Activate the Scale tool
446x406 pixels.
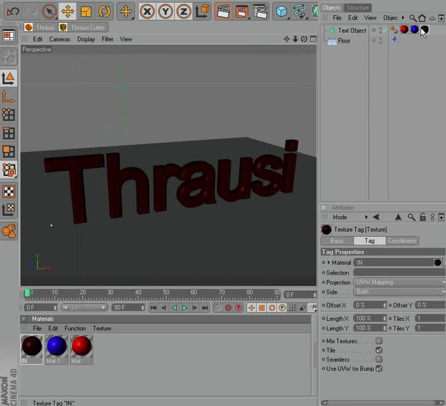[86, 11]
